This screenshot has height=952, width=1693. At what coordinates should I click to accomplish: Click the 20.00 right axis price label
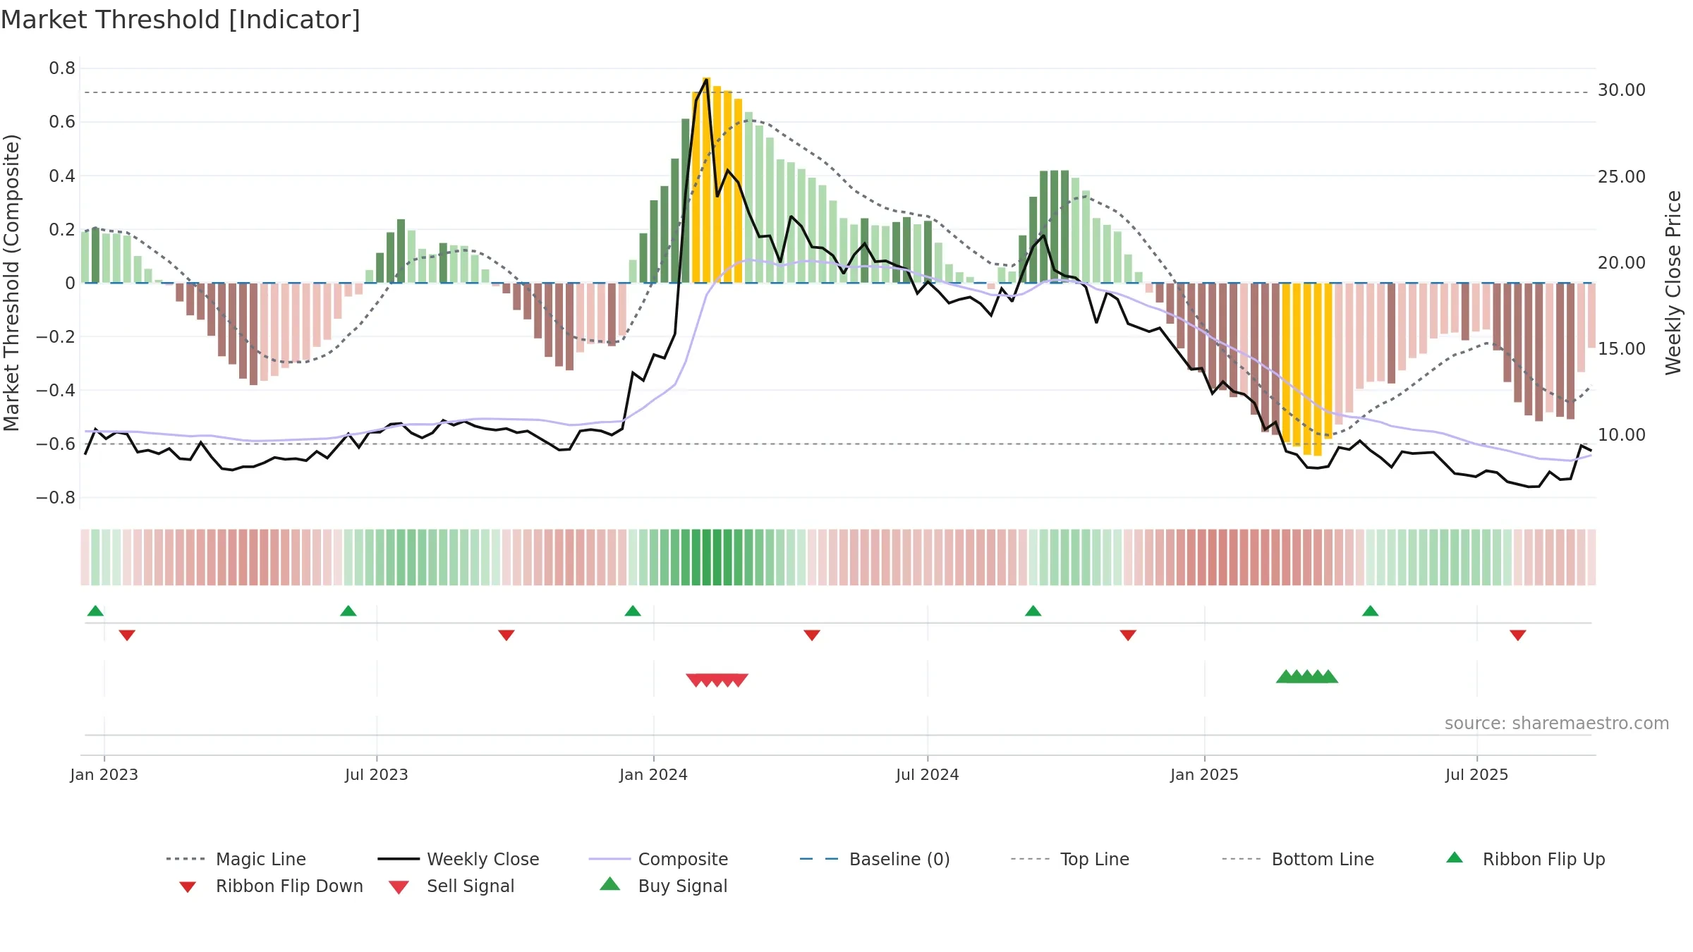tap(1622, 263)
